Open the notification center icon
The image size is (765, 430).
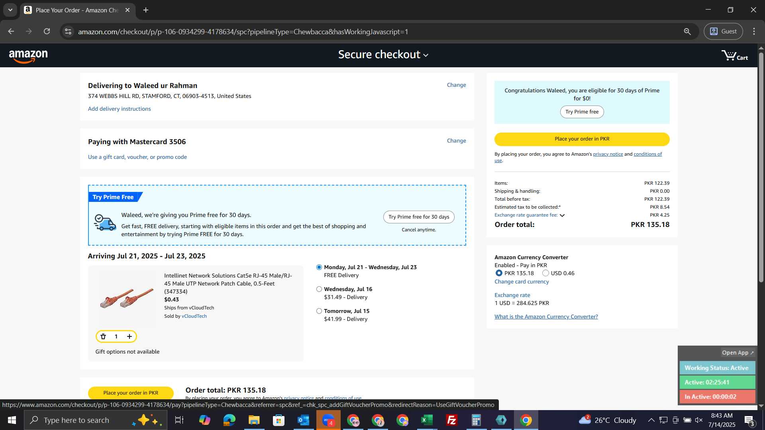pyautogui.click(x=750, y=420)
